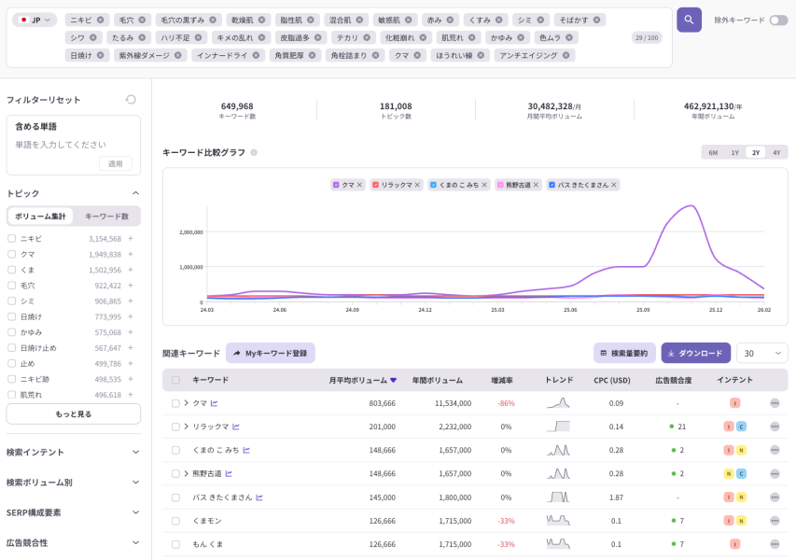This screenshot has height=560, width=796.
Task: Select the 熊野古道 row checkbox
Action: pos(175,473)
